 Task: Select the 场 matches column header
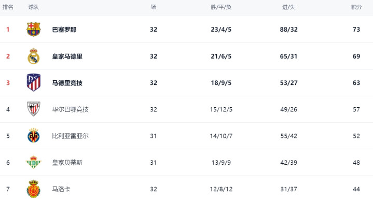(x=154, y=7)
